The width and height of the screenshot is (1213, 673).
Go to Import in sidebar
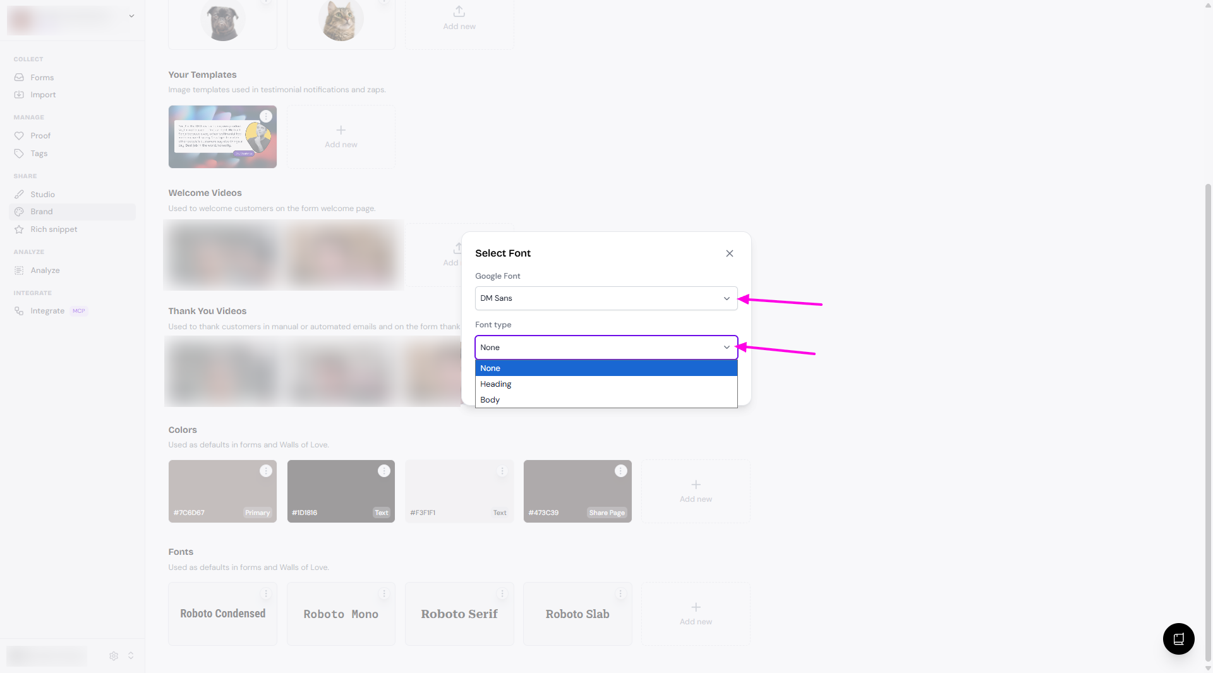43,95
